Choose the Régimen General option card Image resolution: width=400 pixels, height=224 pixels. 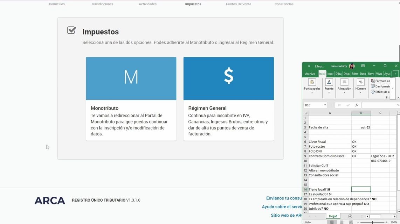[228, 99]
